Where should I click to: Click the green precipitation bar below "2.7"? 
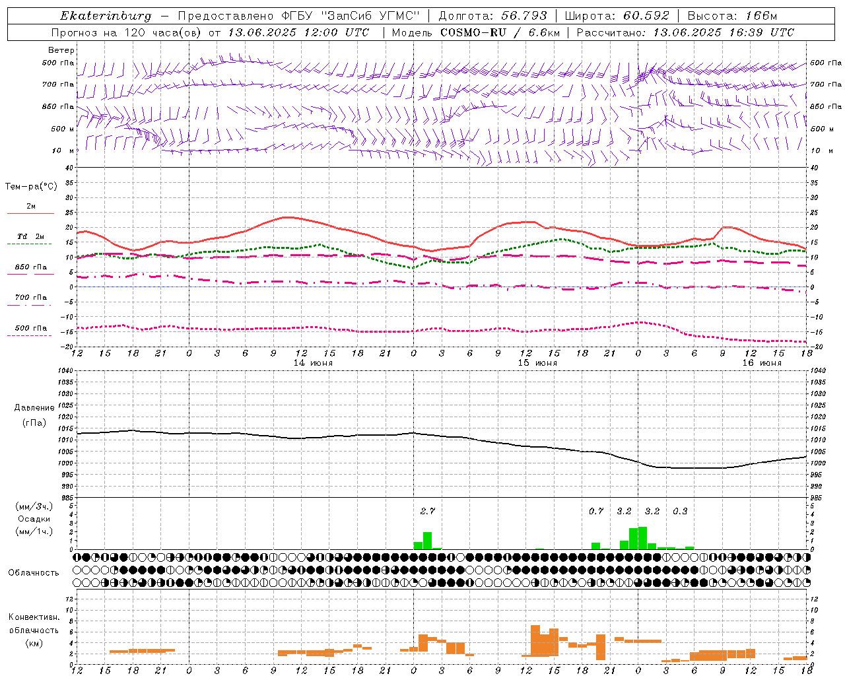[x=427, y=541]
